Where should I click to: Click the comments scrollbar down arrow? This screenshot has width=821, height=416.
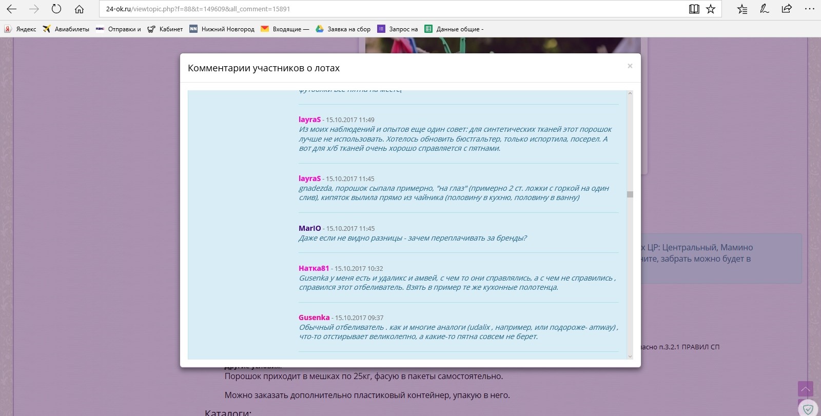tap(630, 356)
